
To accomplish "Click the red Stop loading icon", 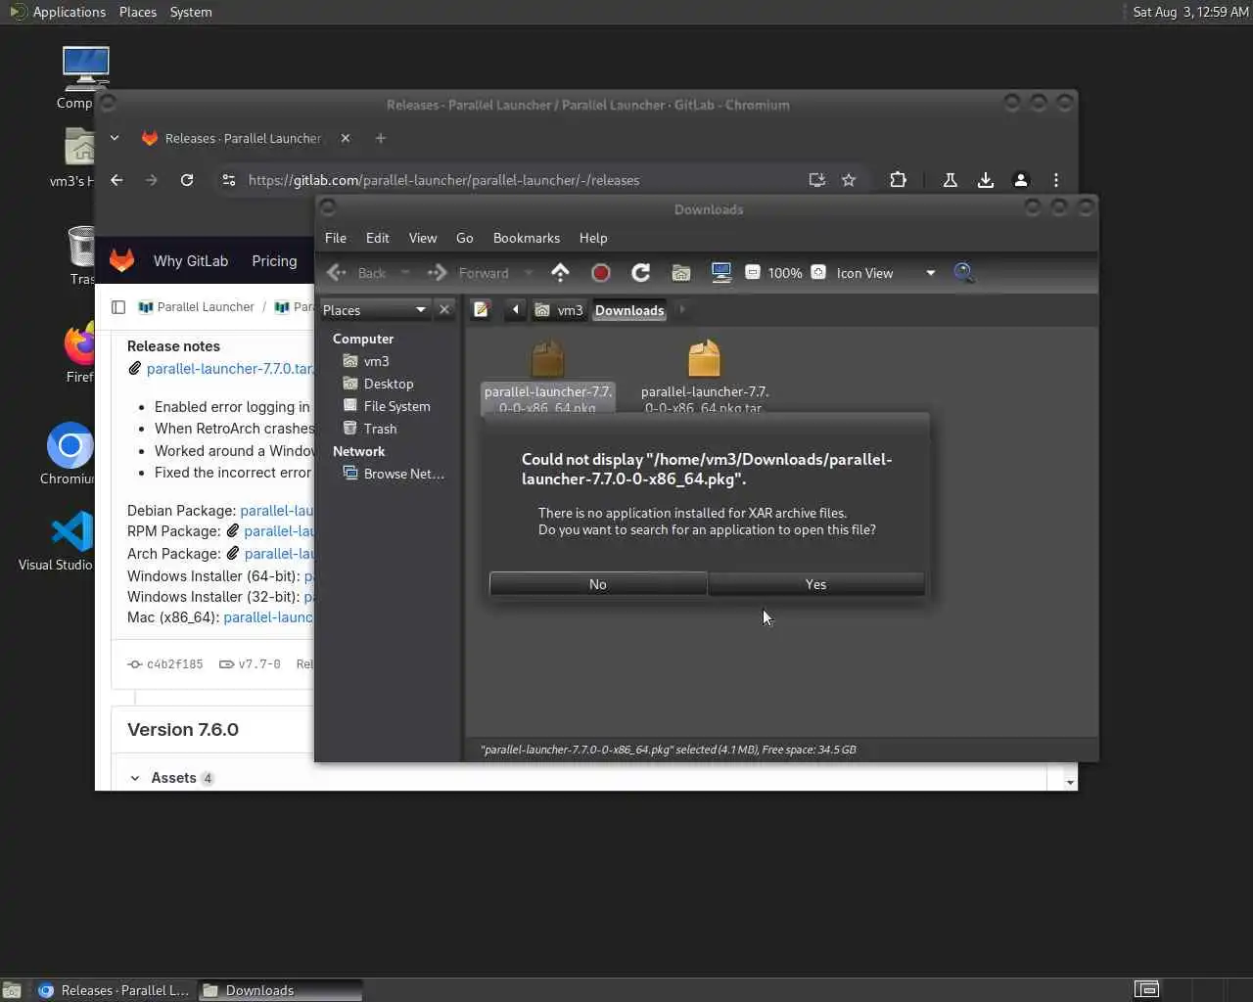I will coord(601,273).
